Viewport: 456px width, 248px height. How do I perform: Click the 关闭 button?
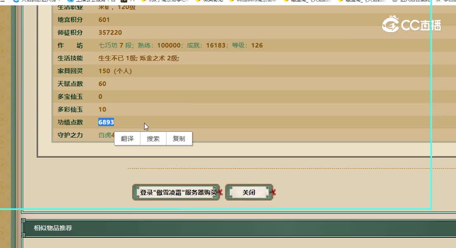point(249,192)
